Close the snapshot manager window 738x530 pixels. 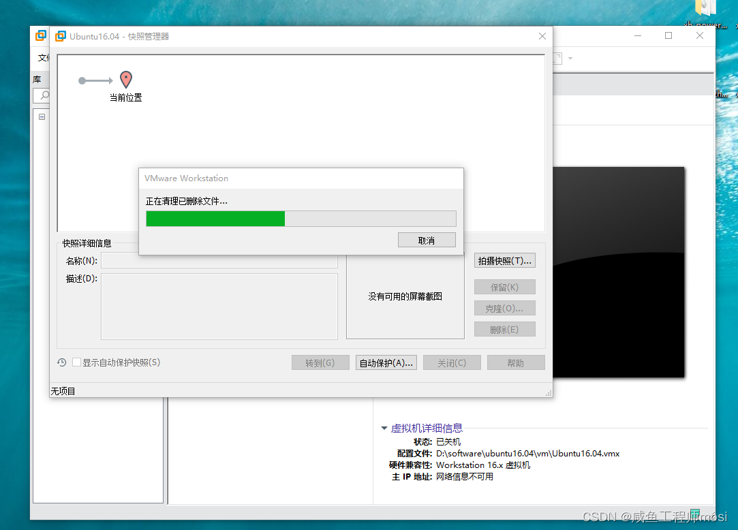pyautogui.click(x=542, y=36)
